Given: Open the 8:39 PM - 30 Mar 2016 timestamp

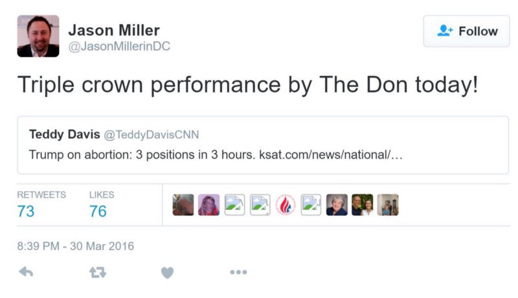Looking at the screenshot, I should (75, 246).
